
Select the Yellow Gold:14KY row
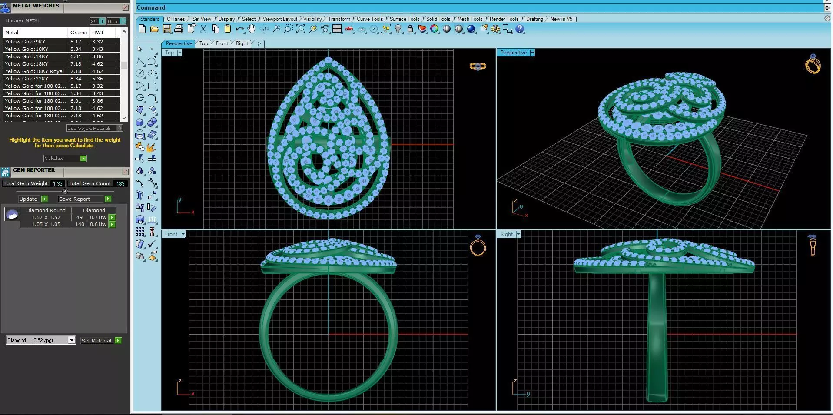pos(61,56)
